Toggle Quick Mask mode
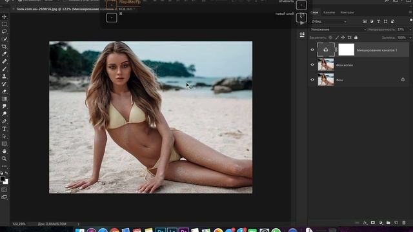The height and width of the screenshot is (232, 413). point(5,189)
